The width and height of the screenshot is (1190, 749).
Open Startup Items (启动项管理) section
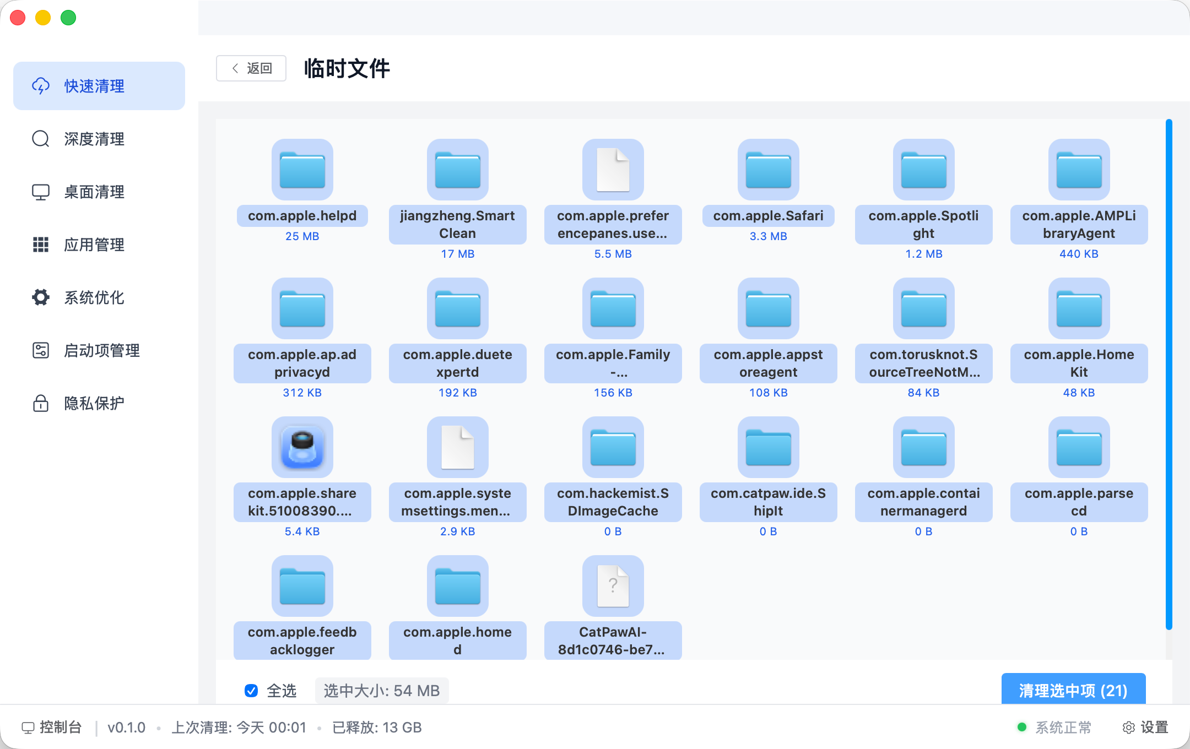click(x=101, y=350)
